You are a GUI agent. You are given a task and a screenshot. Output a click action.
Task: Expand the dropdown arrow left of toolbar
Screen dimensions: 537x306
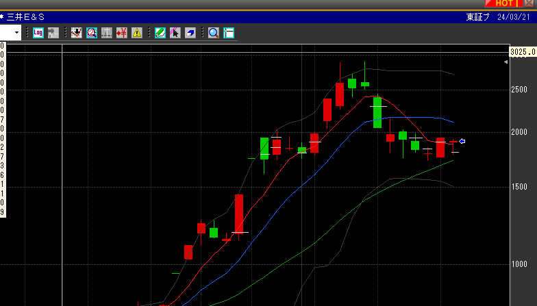click(17, 32)
